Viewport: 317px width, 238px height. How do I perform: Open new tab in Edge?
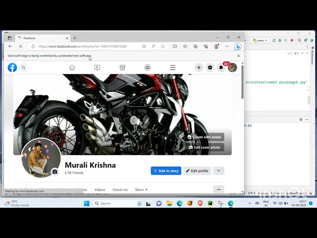[75, 38]
